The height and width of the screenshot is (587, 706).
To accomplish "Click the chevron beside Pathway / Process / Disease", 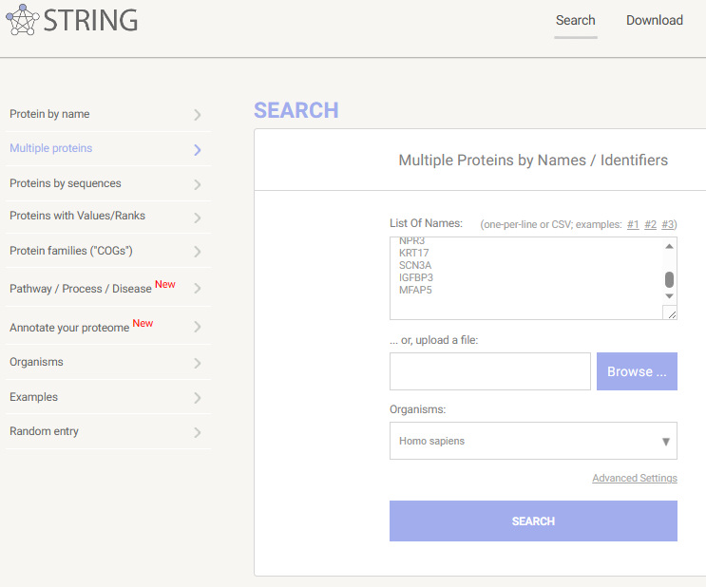I will click(x=198, y=288).
